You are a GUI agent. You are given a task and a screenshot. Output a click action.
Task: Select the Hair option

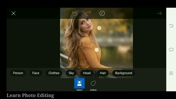[103, 73]
